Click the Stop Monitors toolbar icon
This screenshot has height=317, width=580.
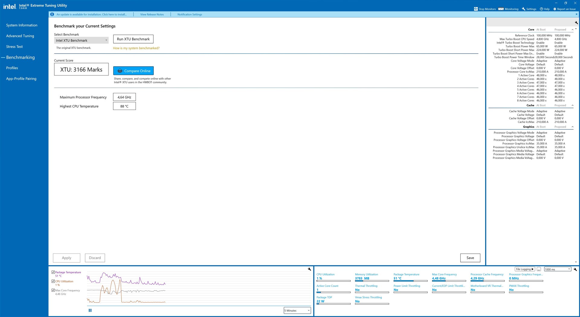pyautogui.click(x=476, y=9)
